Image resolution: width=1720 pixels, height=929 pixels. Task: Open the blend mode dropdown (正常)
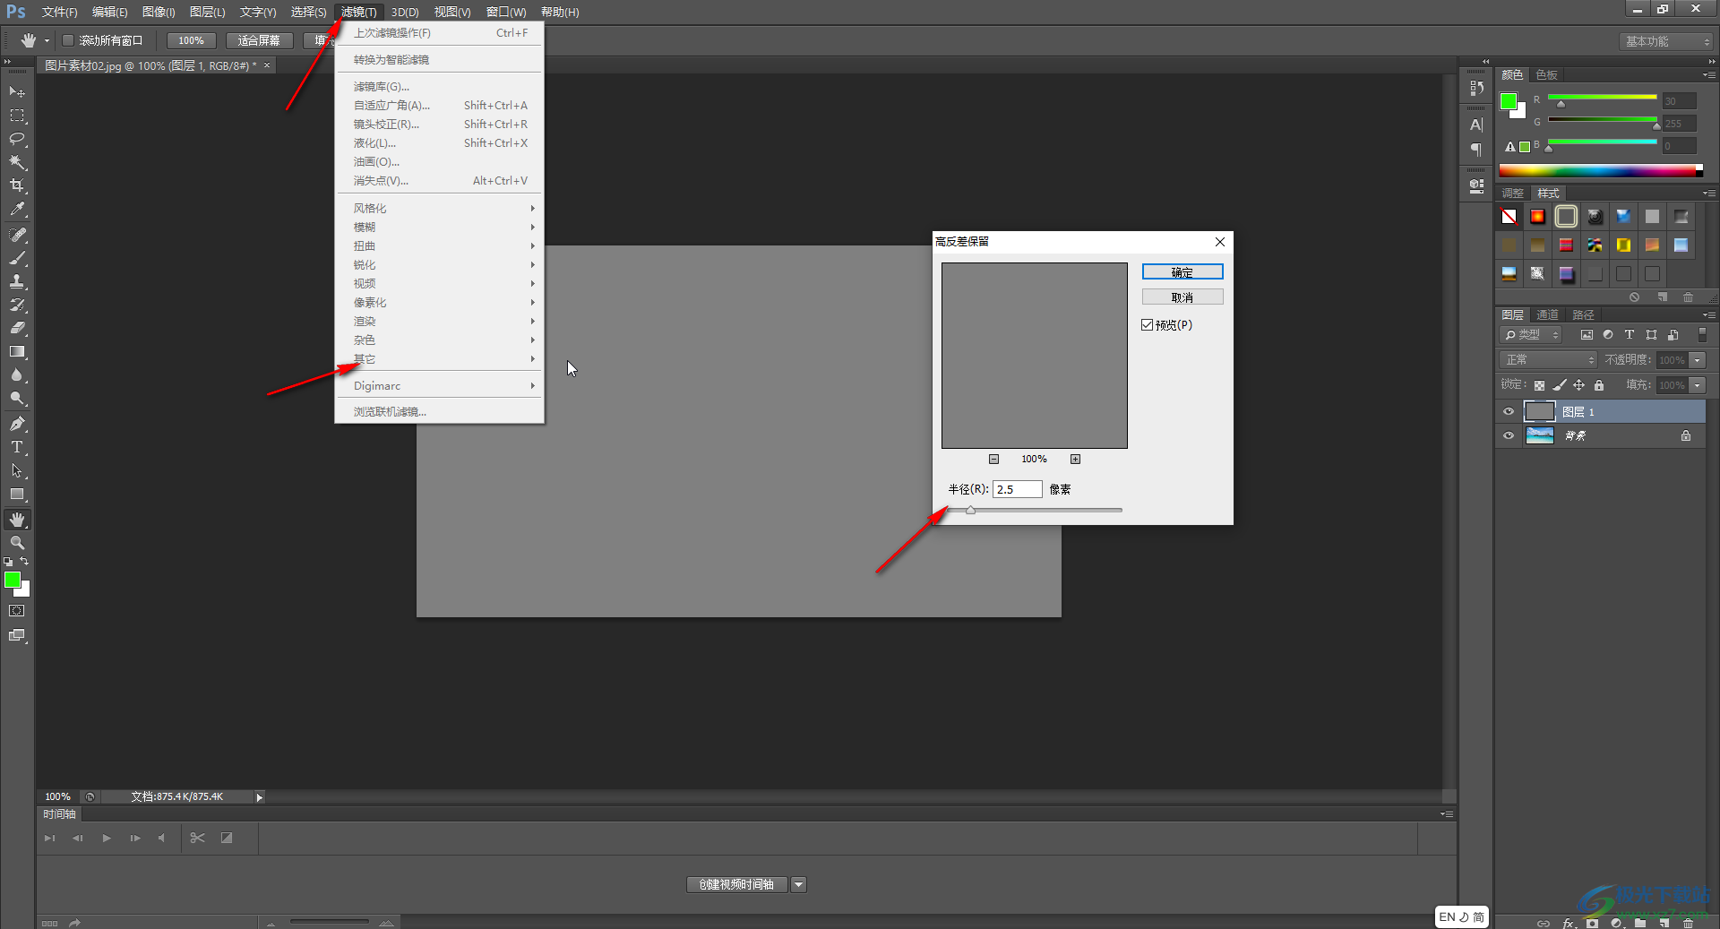(1548, 360)
